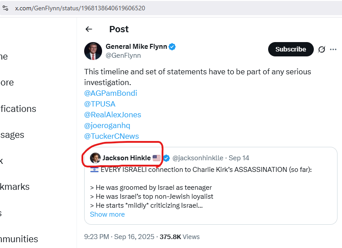The image size is (342, 248).
Task: Open Jackson Hinkle's small avatar
Action: (x=95, y=158)
